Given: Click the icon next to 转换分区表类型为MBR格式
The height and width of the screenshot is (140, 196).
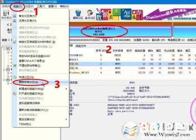Looking at the screenshot, I should pos(15,42).
